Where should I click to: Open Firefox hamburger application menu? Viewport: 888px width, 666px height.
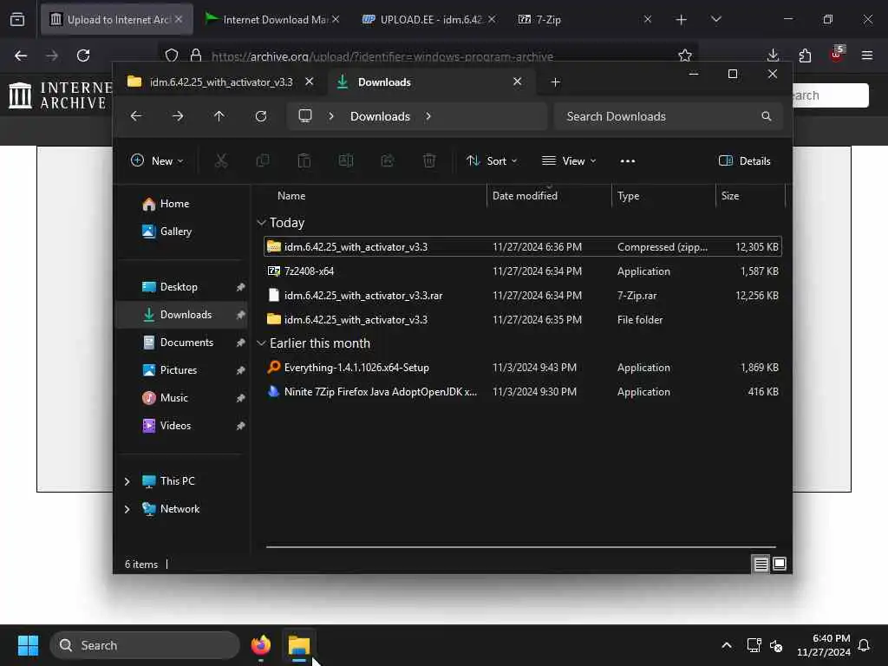867,55
